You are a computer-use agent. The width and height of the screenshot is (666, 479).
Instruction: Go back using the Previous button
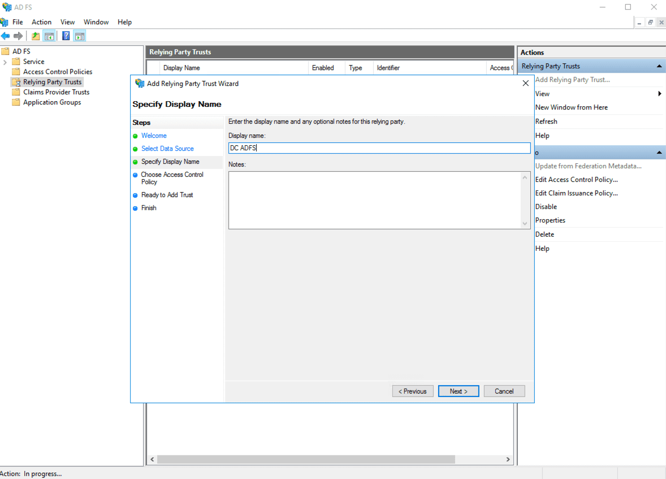(413, 391)
